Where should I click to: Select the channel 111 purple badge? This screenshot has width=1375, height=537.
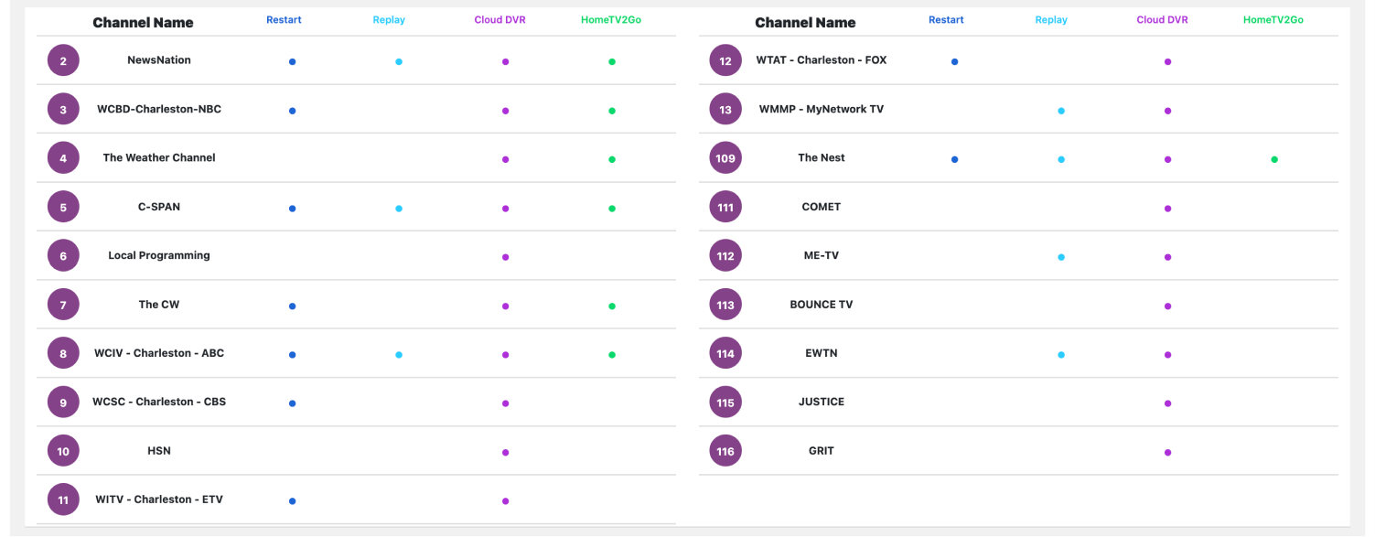tap(725, 208)
